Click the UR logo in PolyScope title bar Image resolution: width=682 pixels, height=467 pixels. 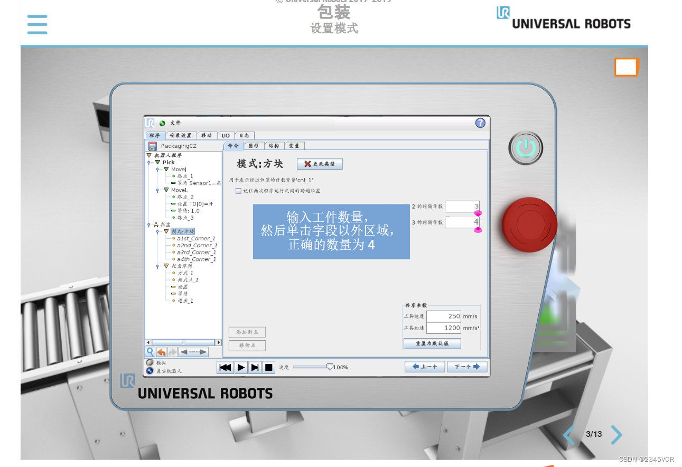coord(150,123)
